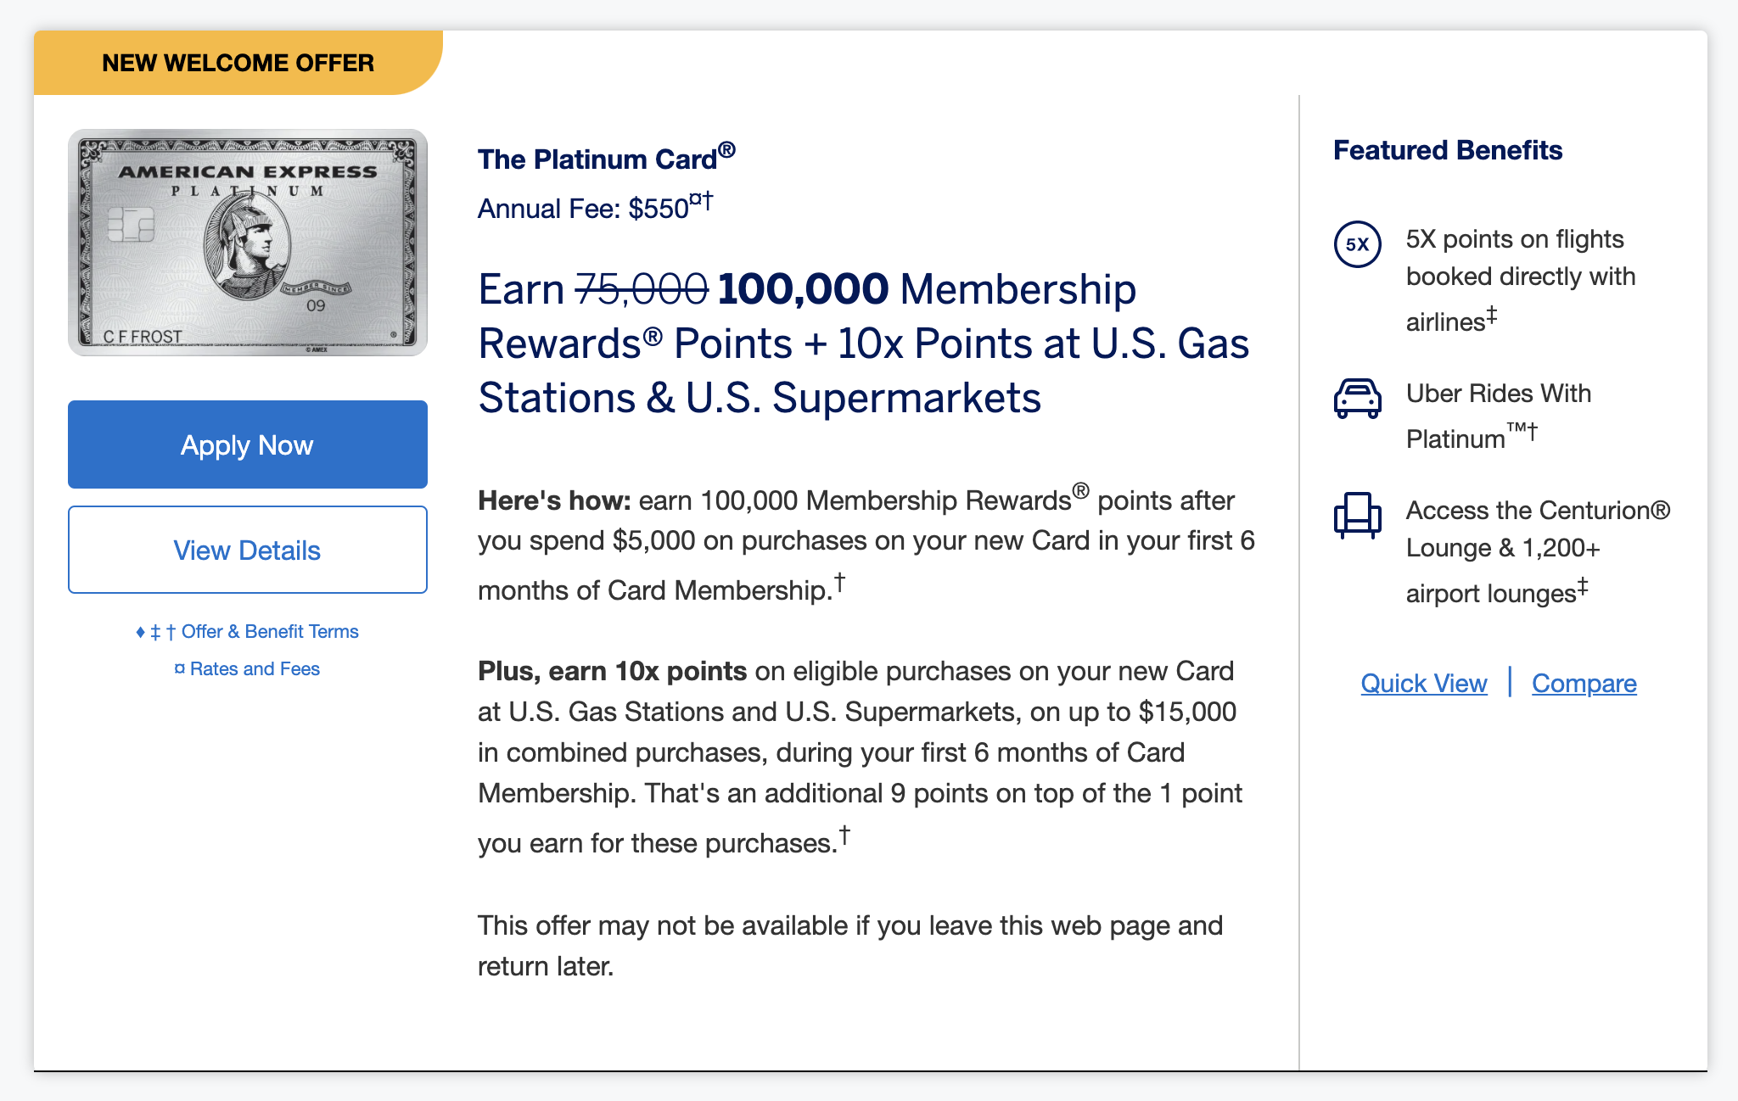Click the New Welcome Offer banner
Viewport: 1738px width, 1101px height.
pos(238,64)
